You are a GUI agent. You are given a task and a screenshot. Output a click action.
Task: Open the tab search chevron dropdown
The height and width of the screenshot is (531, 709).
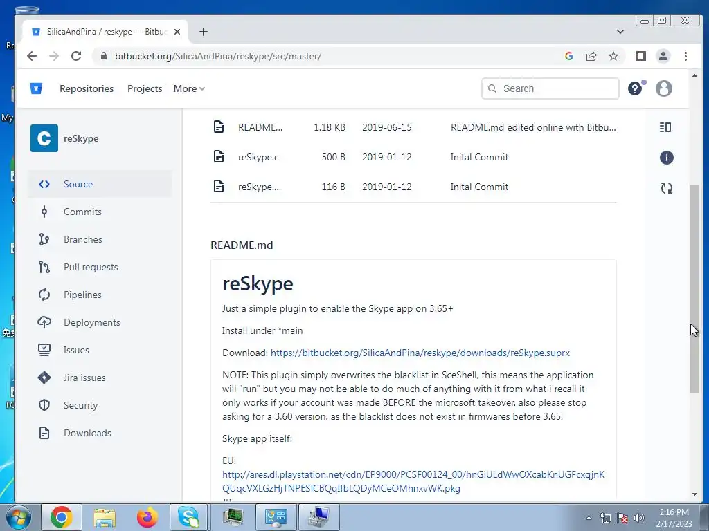tap(620, 32)
